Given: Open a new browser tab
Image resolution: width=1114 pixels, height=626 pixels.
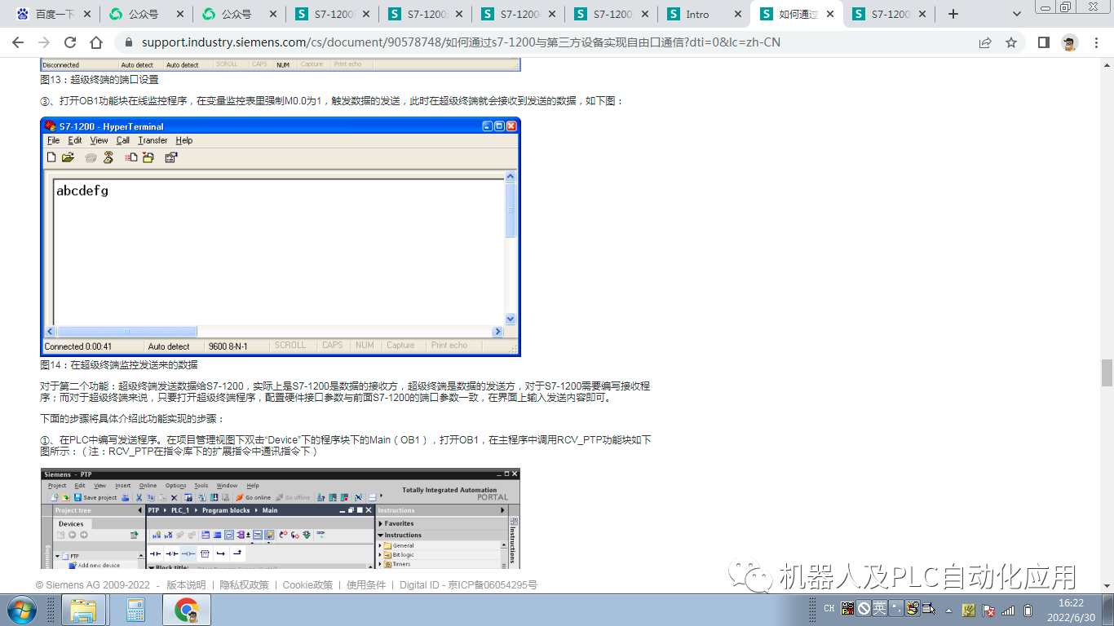Looking at the screenshot, I should click(x=953, y=14).
